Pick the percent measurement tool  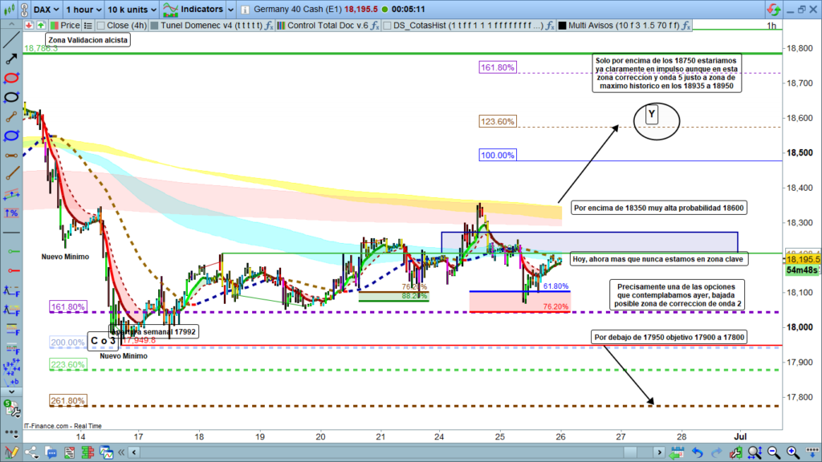[x=11, y=213]
